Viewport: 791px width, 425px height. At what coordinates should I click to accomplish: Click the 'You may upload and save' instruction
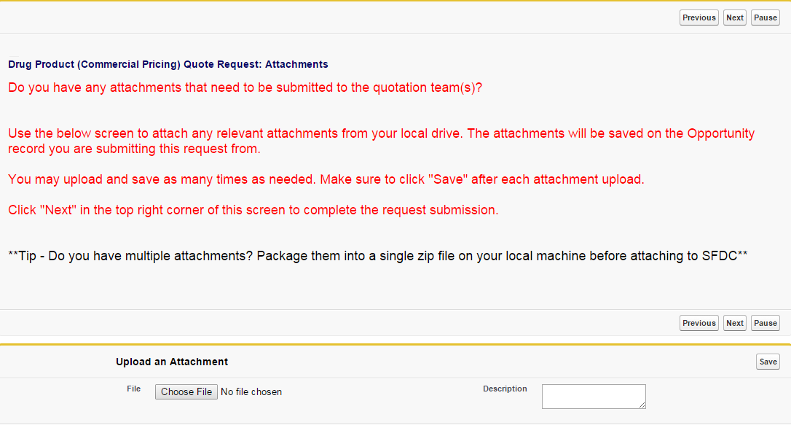[x=326, y=179]
